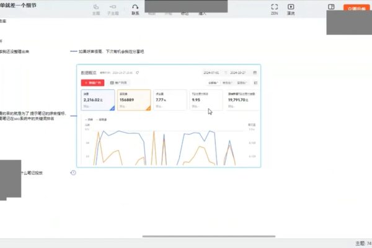Select the 全部推广 filter tab
The width and height of the screenshot is (372, 248).
(x=213, y=83)
